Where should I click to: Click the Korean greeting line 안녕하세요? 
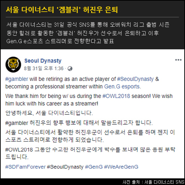coord(49,113)
